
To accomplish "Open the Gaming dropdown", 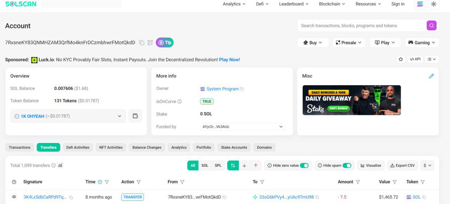I will [x=422, y=43].
